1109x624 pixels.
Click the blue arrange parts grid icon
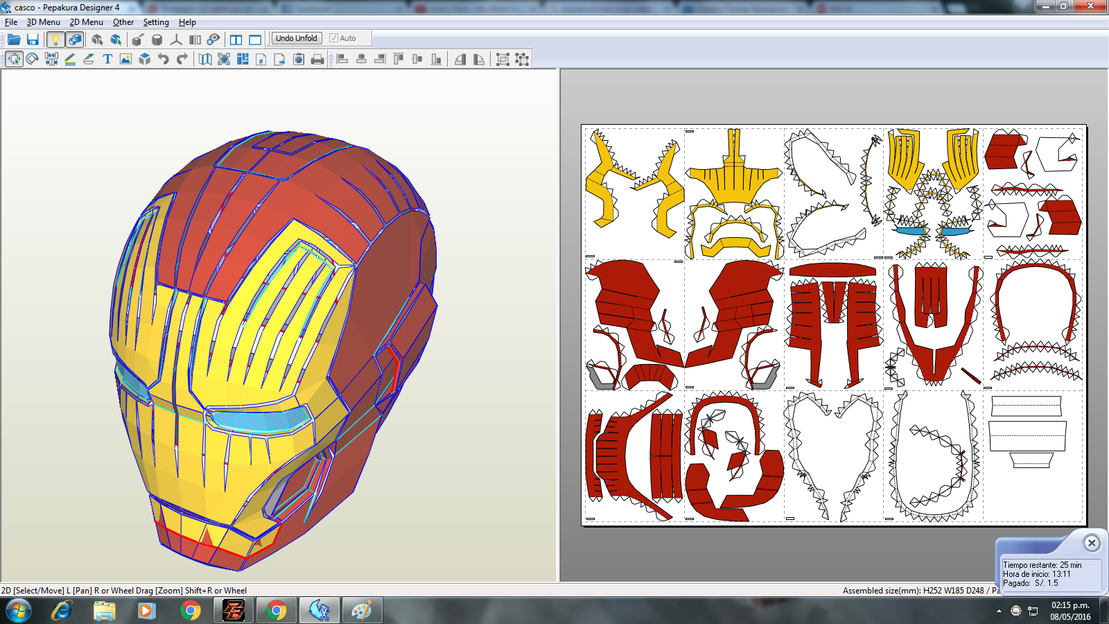click(243, 59)
